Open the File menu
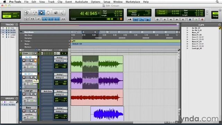Image resolution: width=222 pixels, height=125 pixels. pyautogui.click(x=26, y=2)
